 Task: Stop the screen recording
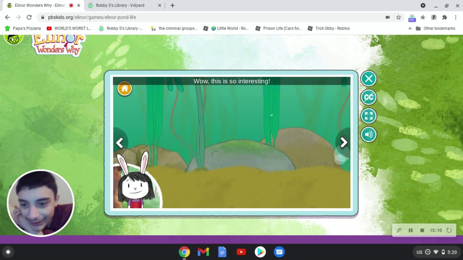pos(422,230)
